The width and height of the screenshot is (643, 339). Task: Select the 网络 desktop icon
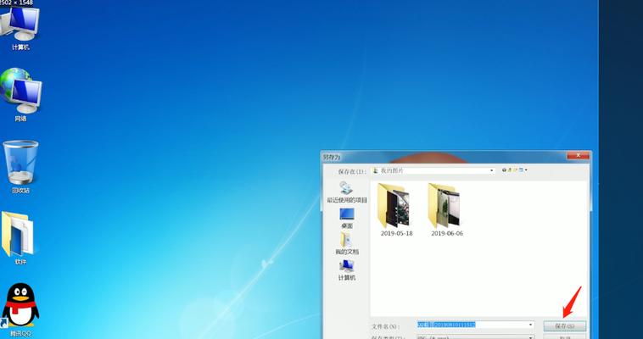[20, 95]
